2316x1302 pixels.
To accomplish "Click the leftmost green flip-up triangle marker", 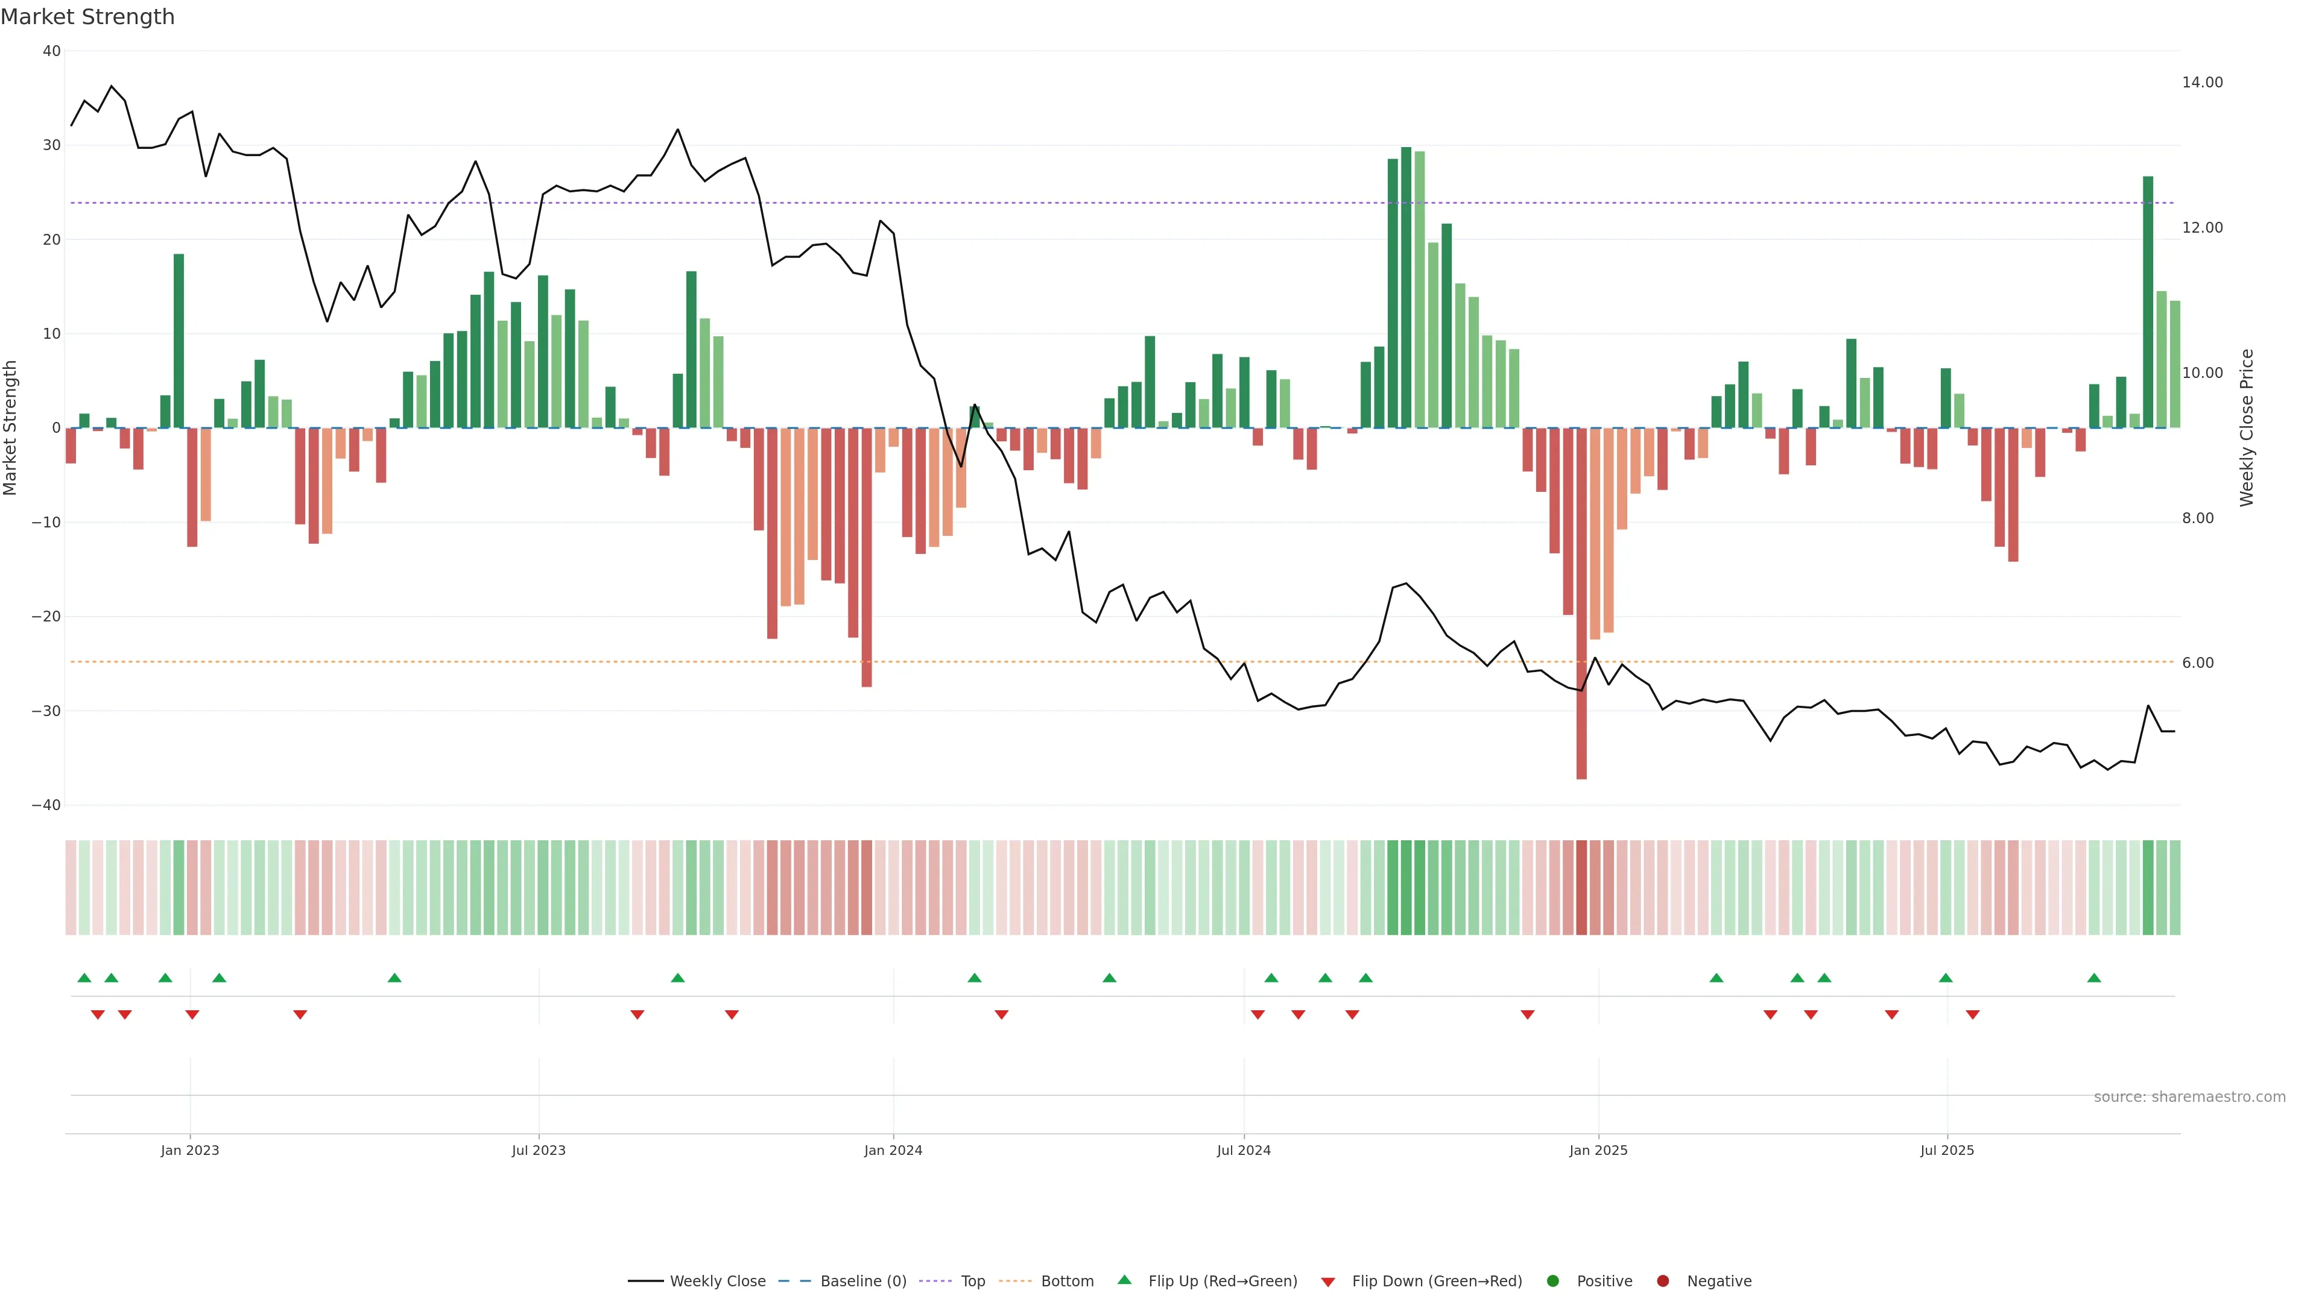I will coord(84,978).
